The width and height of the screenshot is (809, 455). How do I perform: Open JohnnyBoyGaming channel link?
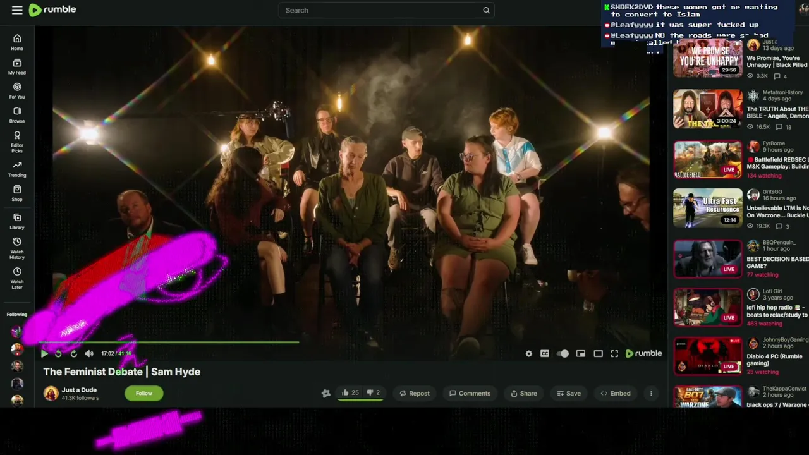pyautogui.click(x=785, y=339)
